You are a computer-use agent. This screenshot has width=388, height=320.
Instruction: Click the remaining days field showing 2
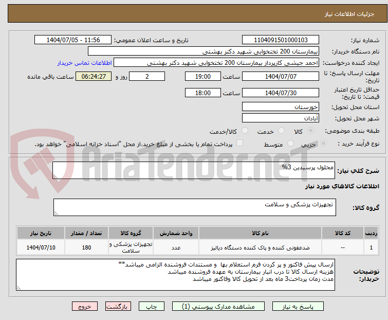pos(147,76)
